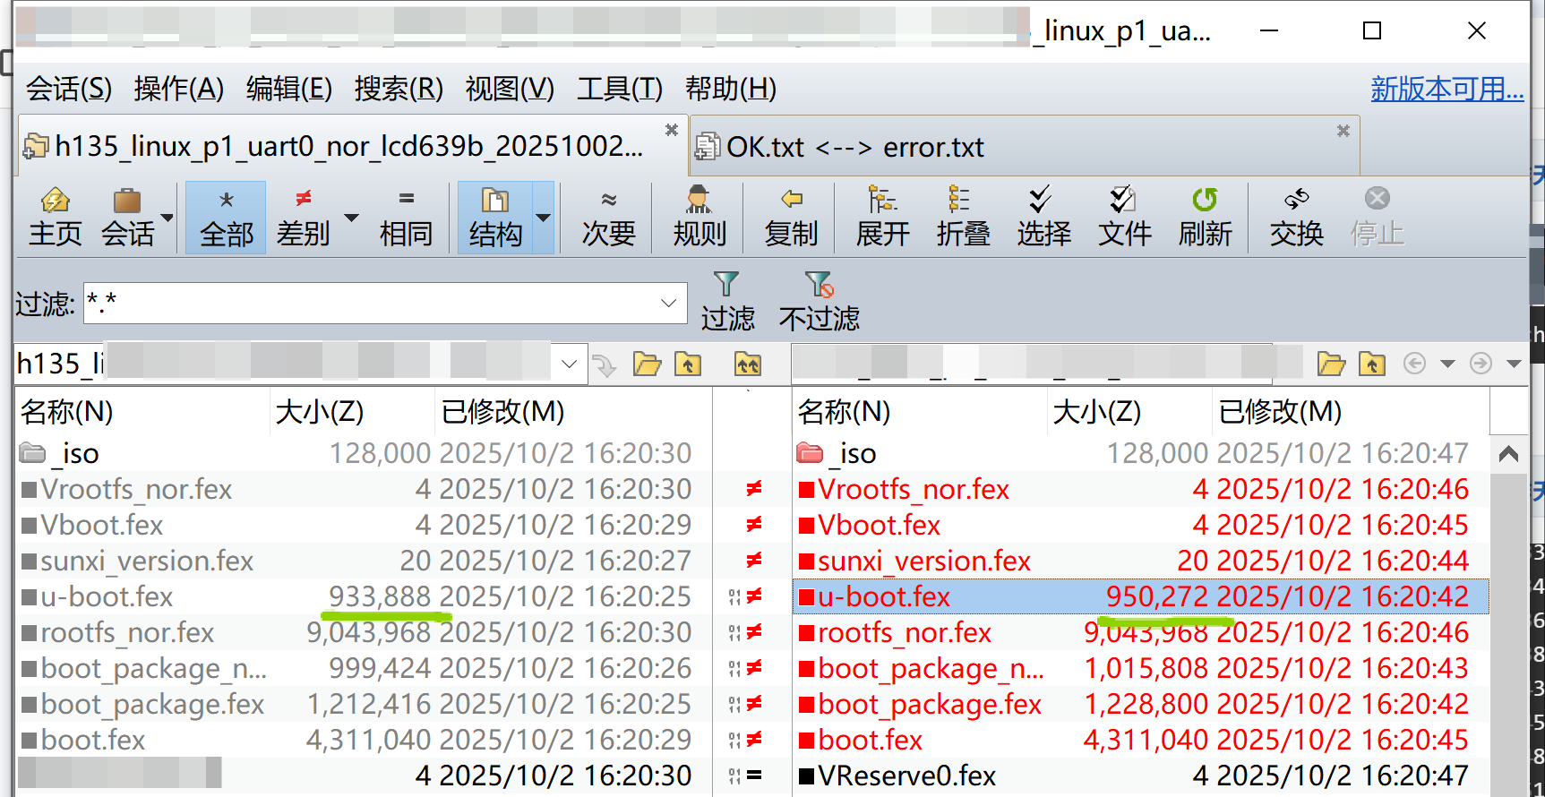
Task: Expand the filter pattern combo box arrow
Action: coord(668,303)
